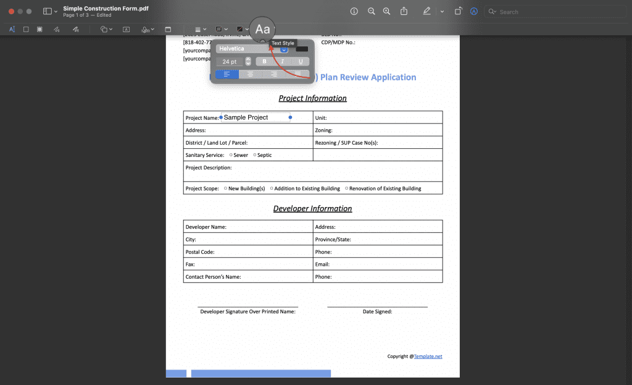Open the Sign tool
Viewport: 632px width, 385px height.
(147, 28)
